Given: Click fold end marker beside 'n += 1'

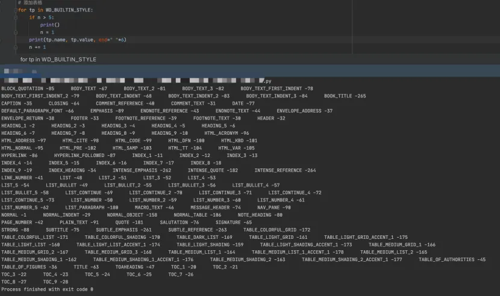Looking at the screenshot, I should pos(15,48).
